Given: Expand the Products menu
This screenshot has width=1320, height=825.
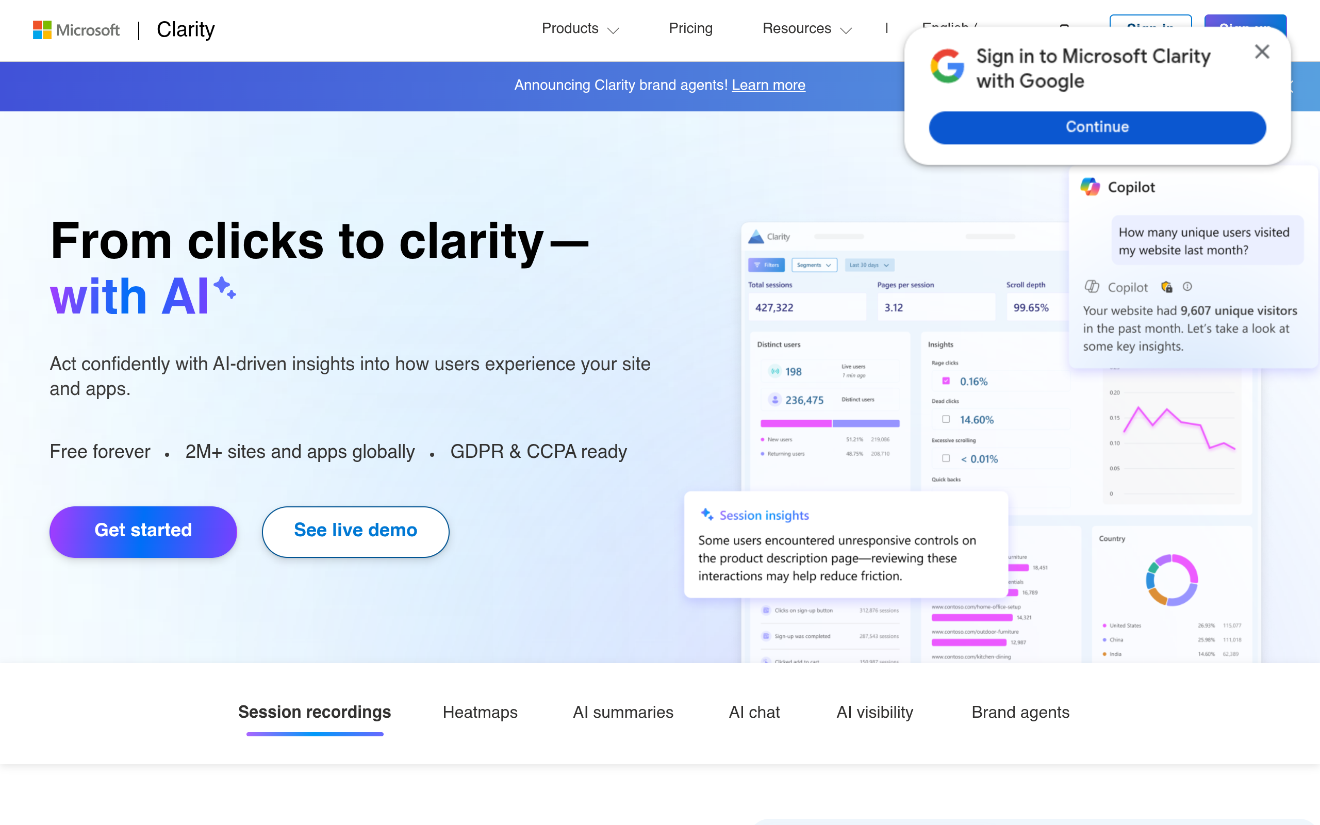Looking at the screenshot, I should [x=581, y=28].
